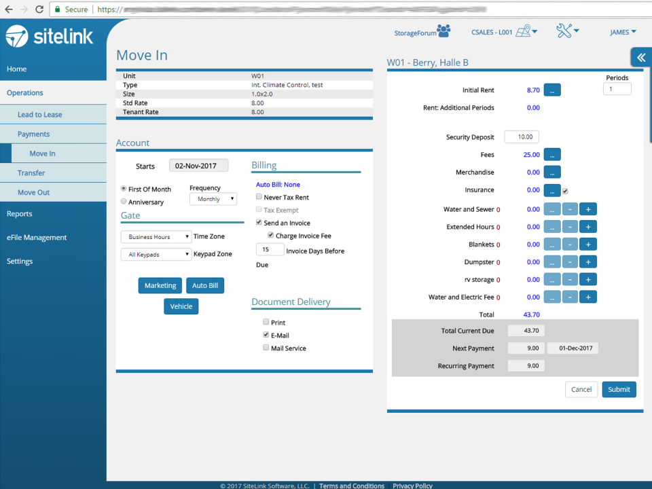Open the Terms and Conditions link
Viewport: 652px width, 489px height.
pos(352,486)
